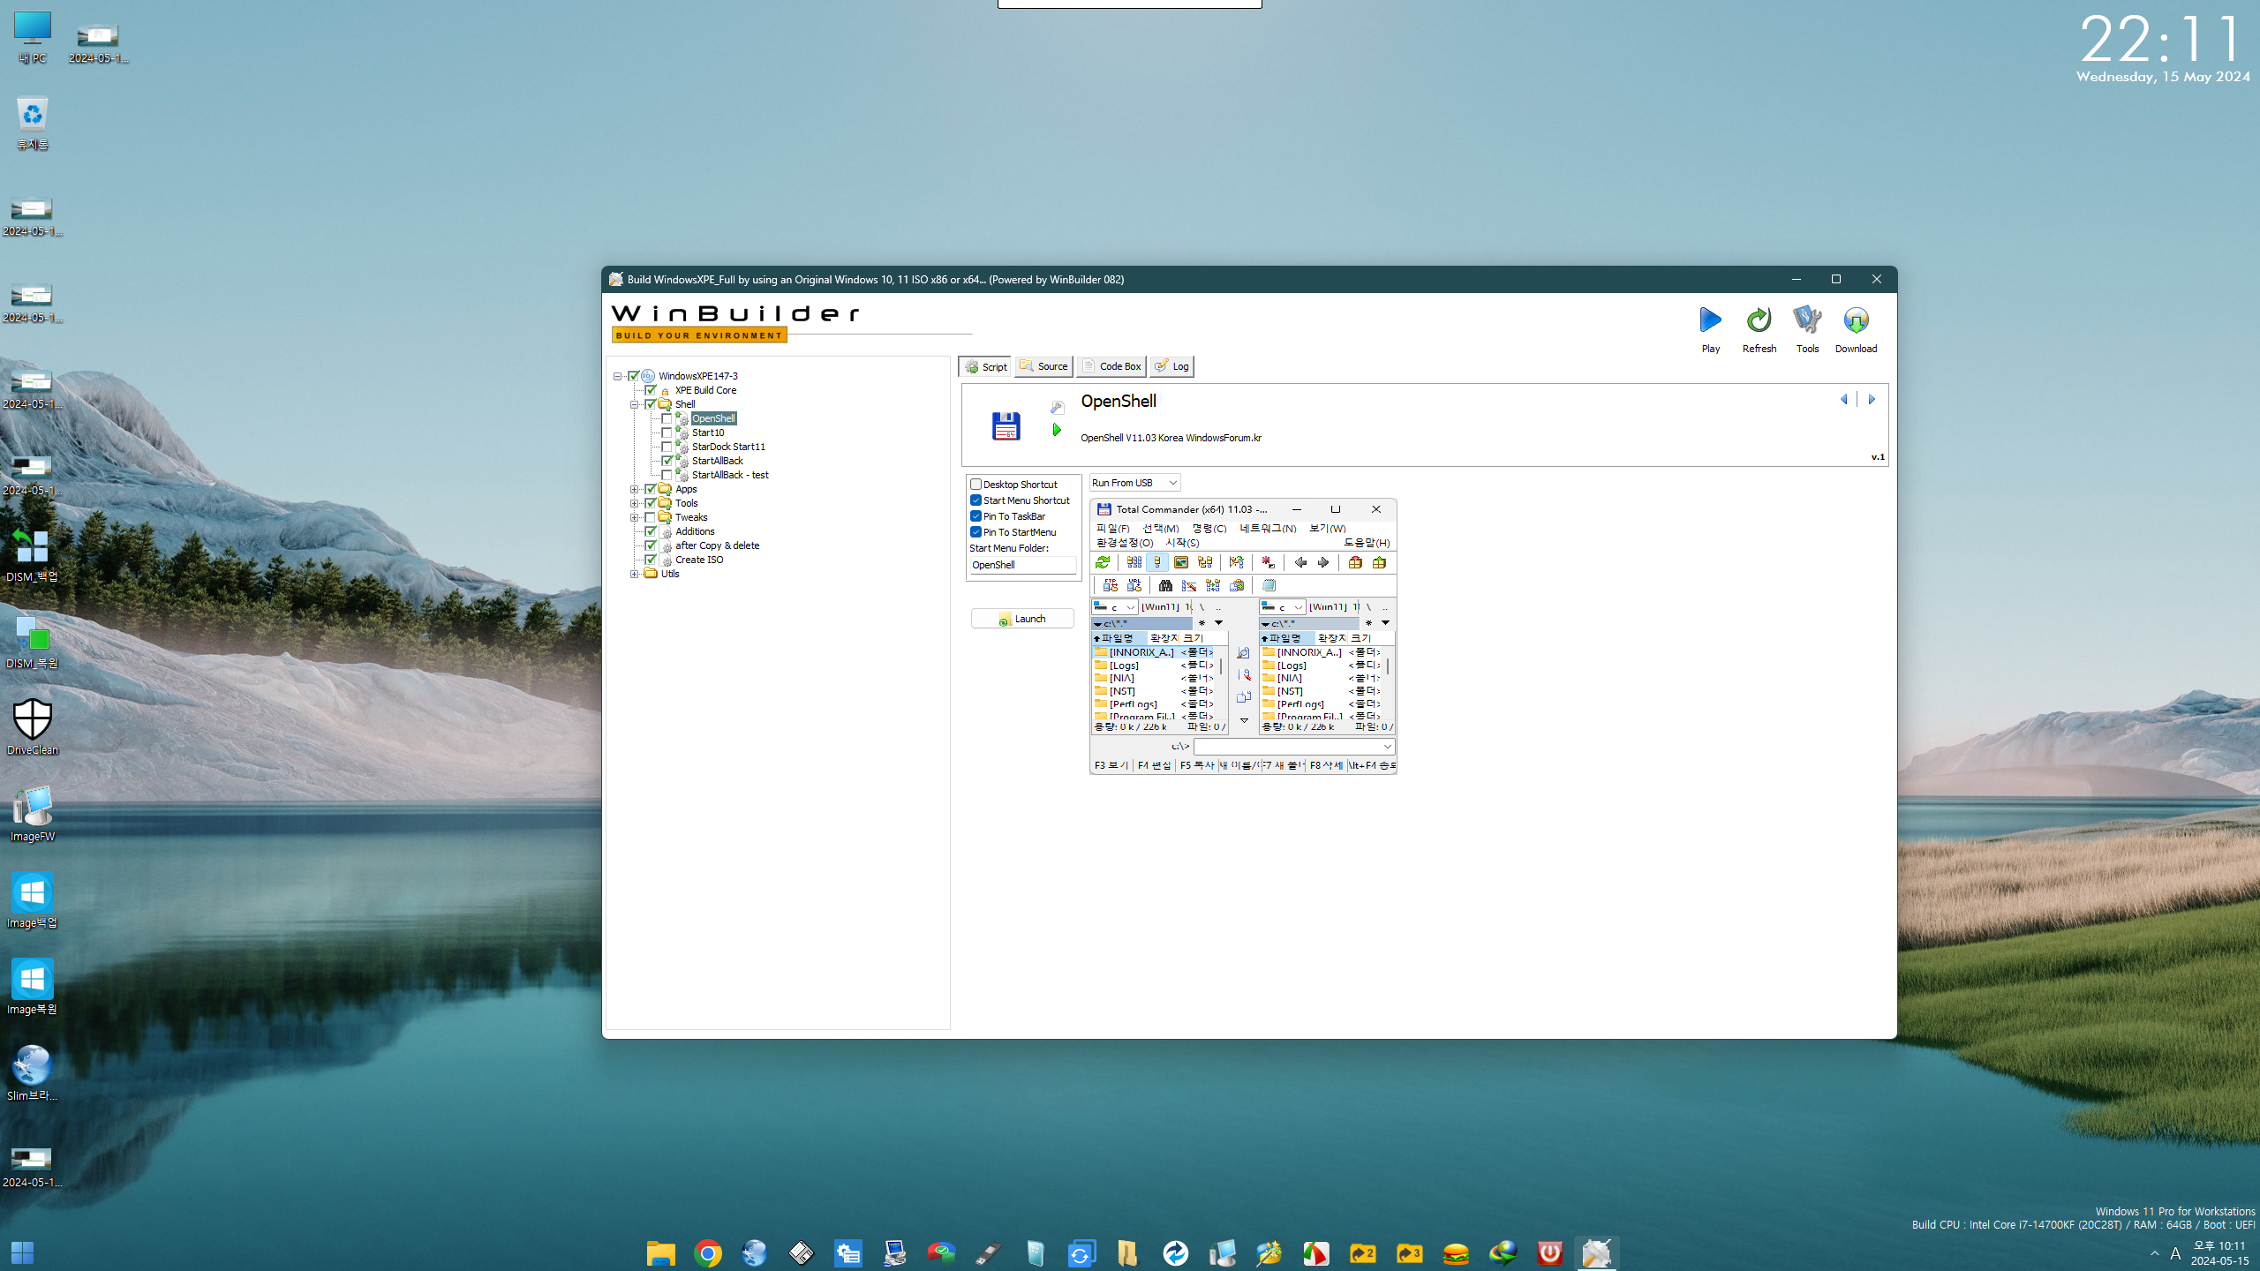
Task: Click the Total Commander preview image
Action: (1243, 636)
